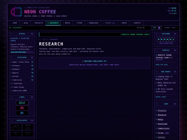Click the Visitors panel header
The height and width of the screenshot is (140, 187).
click(x=166, y=34)
